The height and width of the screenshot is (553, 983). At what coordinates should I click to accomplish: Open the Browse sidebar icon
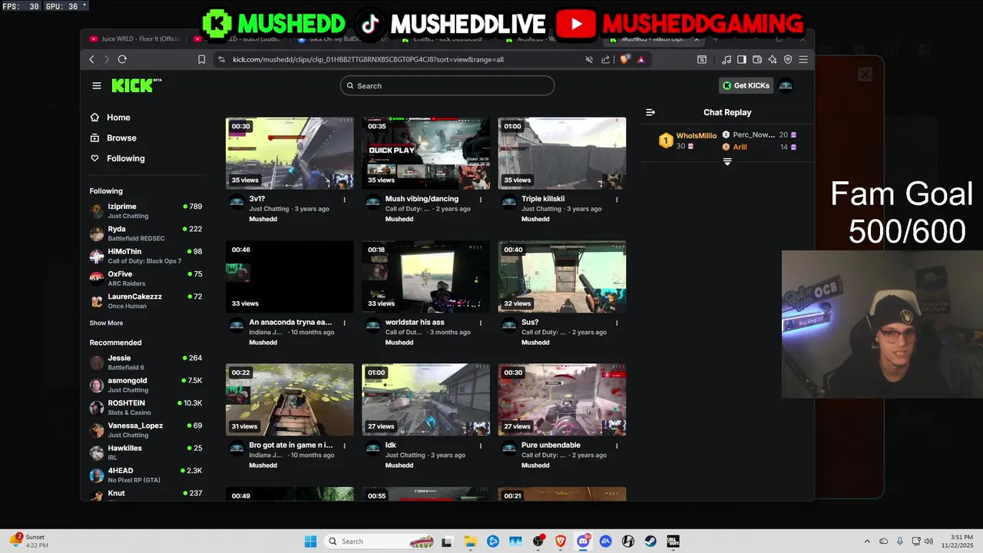point(94,138)
